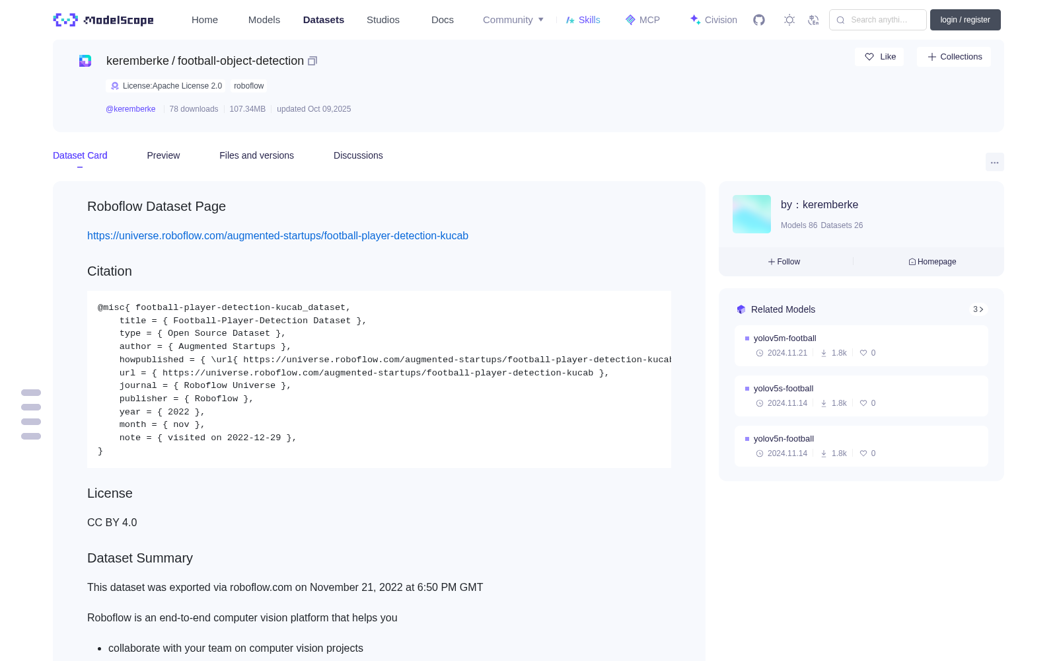Open the Roboflow universe dataset link
Image resolution: width=1057 pixels, height=661 pixels.
click(277, 235)
